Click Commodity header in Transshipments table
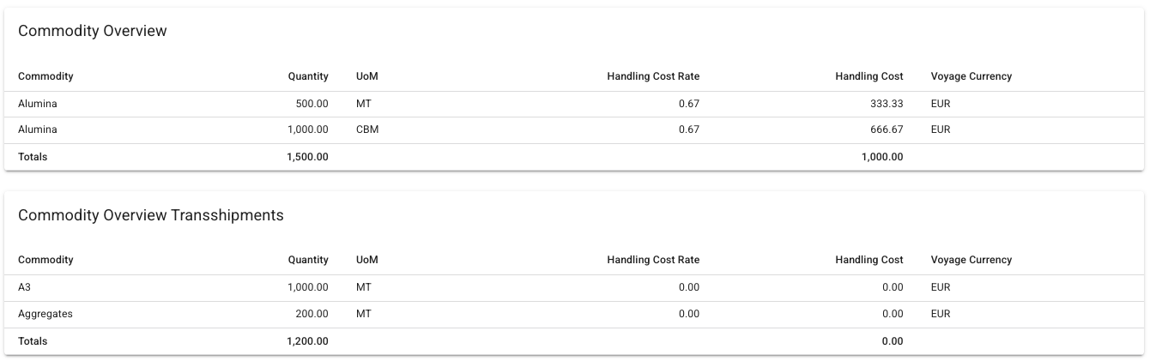 (45, 260)
